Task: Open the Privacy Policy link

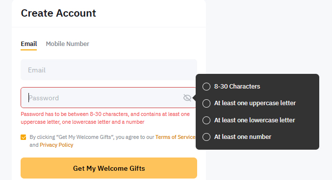Action: pyautogui.click(x=56, y=145)
